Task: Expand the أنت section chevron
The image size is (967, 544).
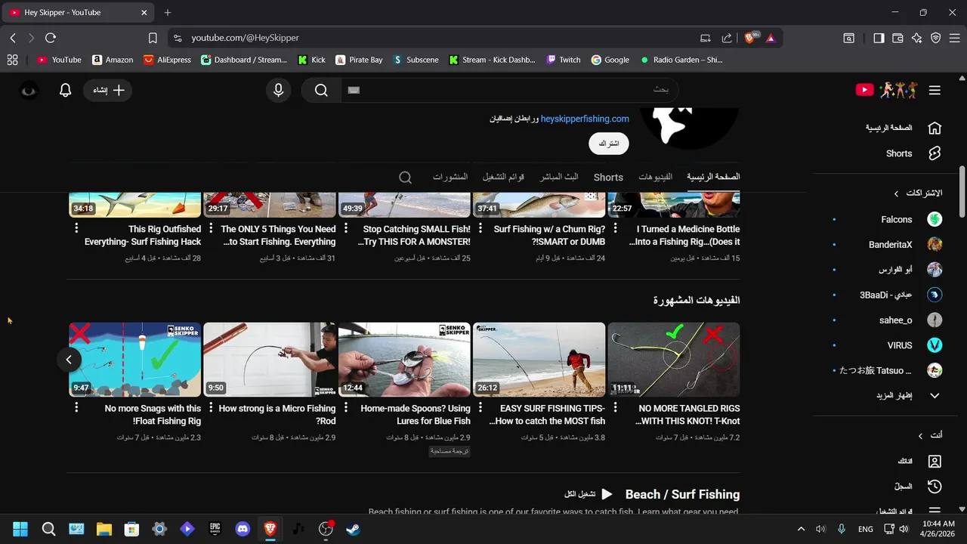Action: tap(920, 436)
